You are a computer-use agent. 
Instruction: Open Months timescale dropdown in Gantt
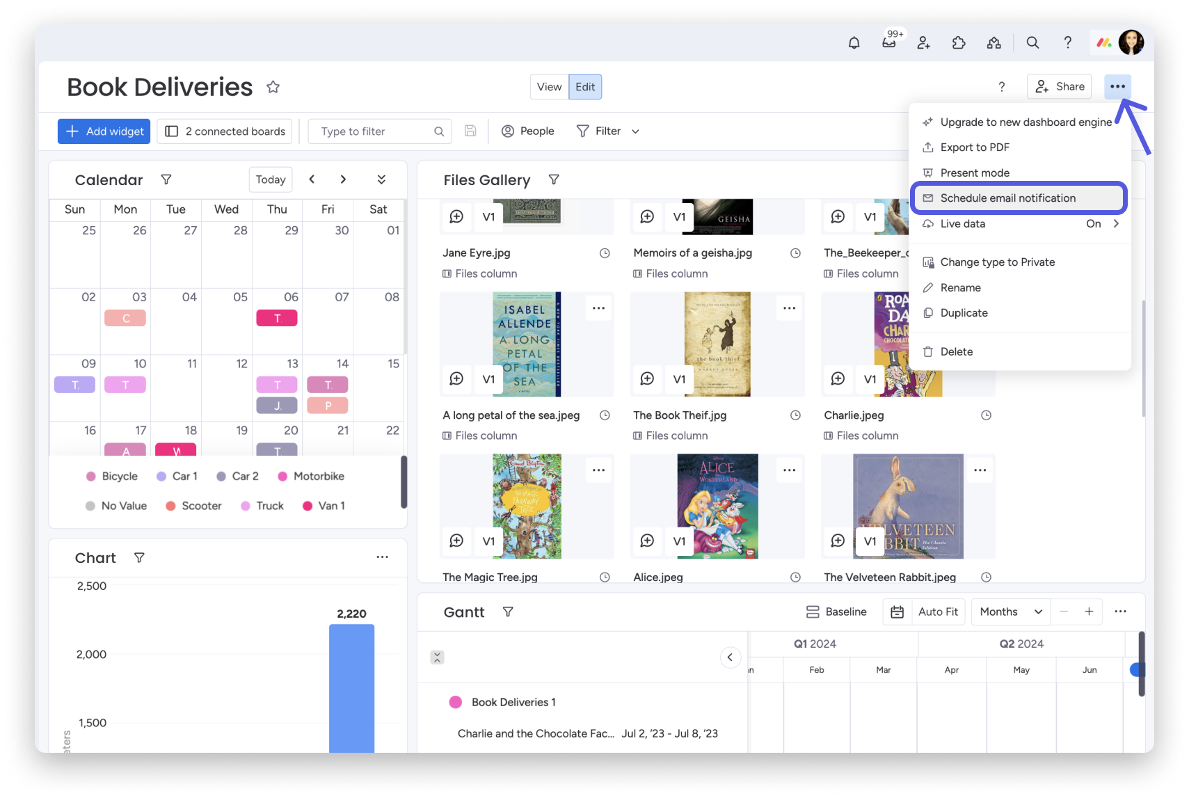point(1011,612)
